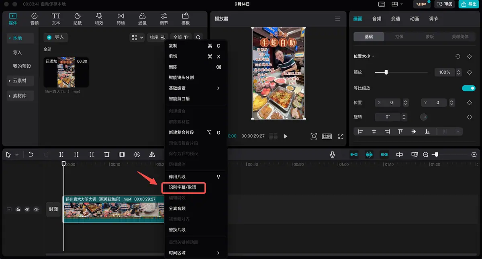
Task: Toggle the main track magnet icon
Action: tap(354, 154)
